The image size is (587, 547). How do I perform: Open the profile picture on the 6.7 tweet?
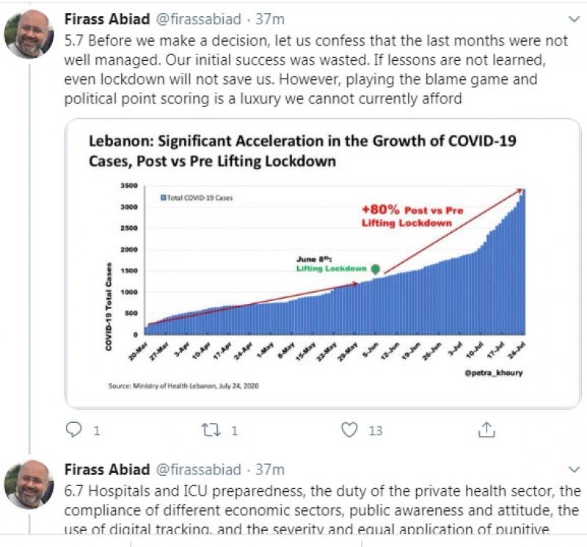tap(30, 485)
